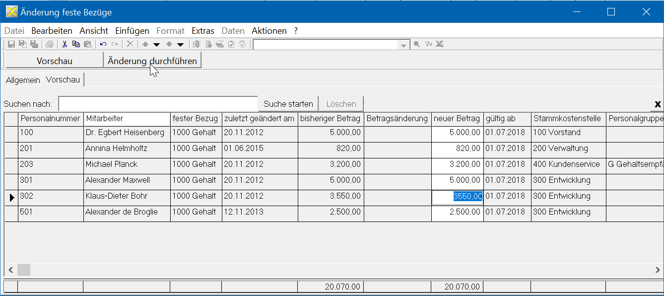This screenshot has width=664, height=296.
Task: Click the Stammkostenstelle column header
Action: pos(569,119)
